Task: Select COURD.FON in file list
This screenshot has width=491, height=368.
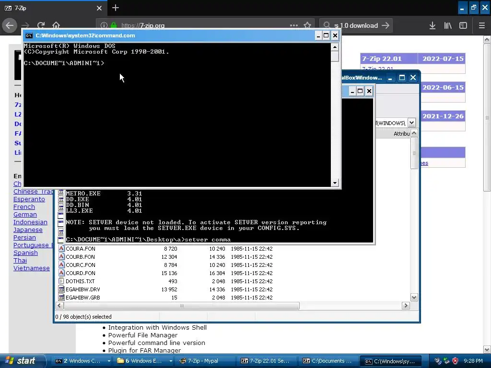Action: (81, 273)
